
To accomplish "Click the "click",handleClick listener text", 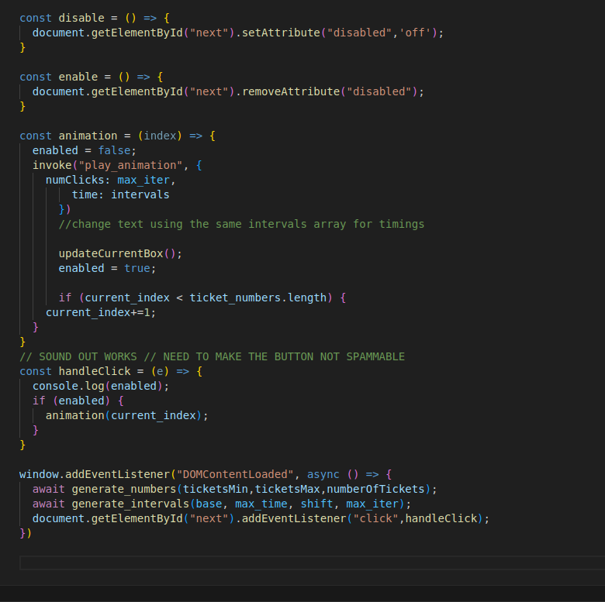I will pos(415,518).
